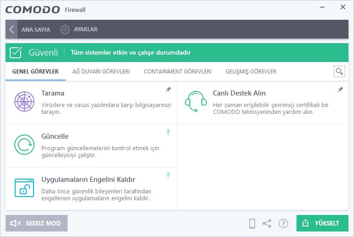354x237 pixels.
Task: Click the share icon in the footer
Action: point(267,224)
